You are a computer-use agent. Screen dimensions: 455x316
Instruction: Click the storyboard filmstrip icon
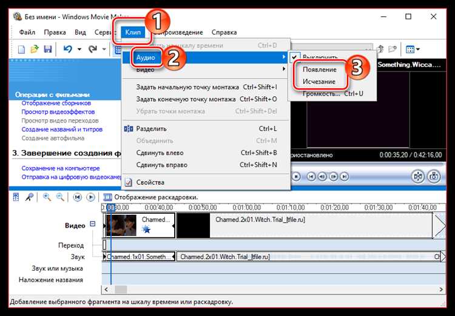click(107, 197)
